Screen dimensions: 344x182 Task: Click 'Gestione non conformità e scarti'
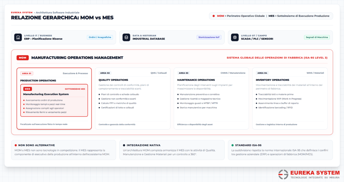[119, 99]
